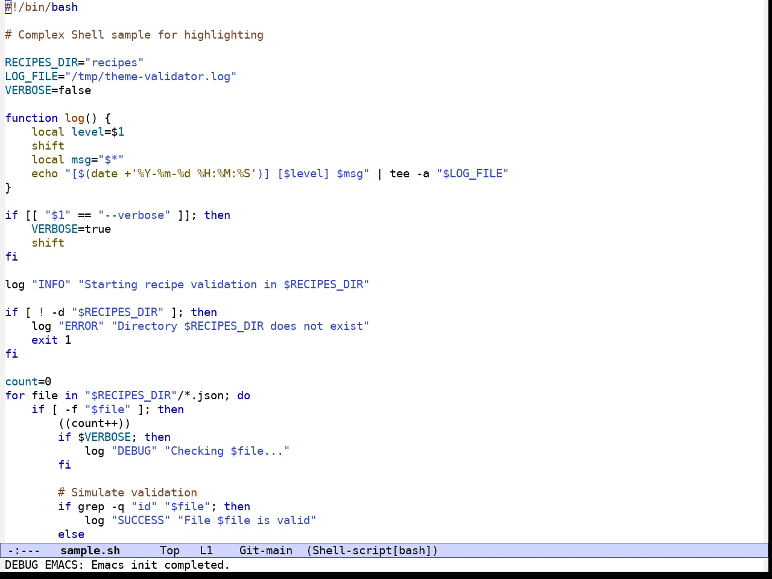
Task: Click the "Checking $file..." string
Action: click(227, 451)
